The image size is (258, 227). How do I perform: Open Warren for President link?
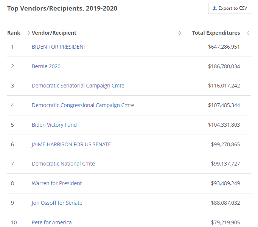57,183
